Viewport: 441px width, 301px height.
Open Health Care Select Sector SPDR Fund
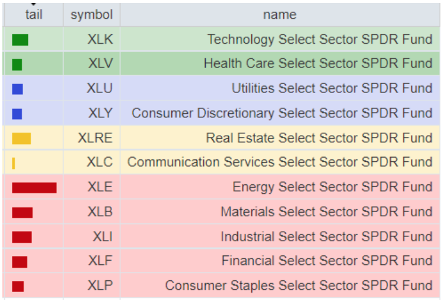point(318,64)
